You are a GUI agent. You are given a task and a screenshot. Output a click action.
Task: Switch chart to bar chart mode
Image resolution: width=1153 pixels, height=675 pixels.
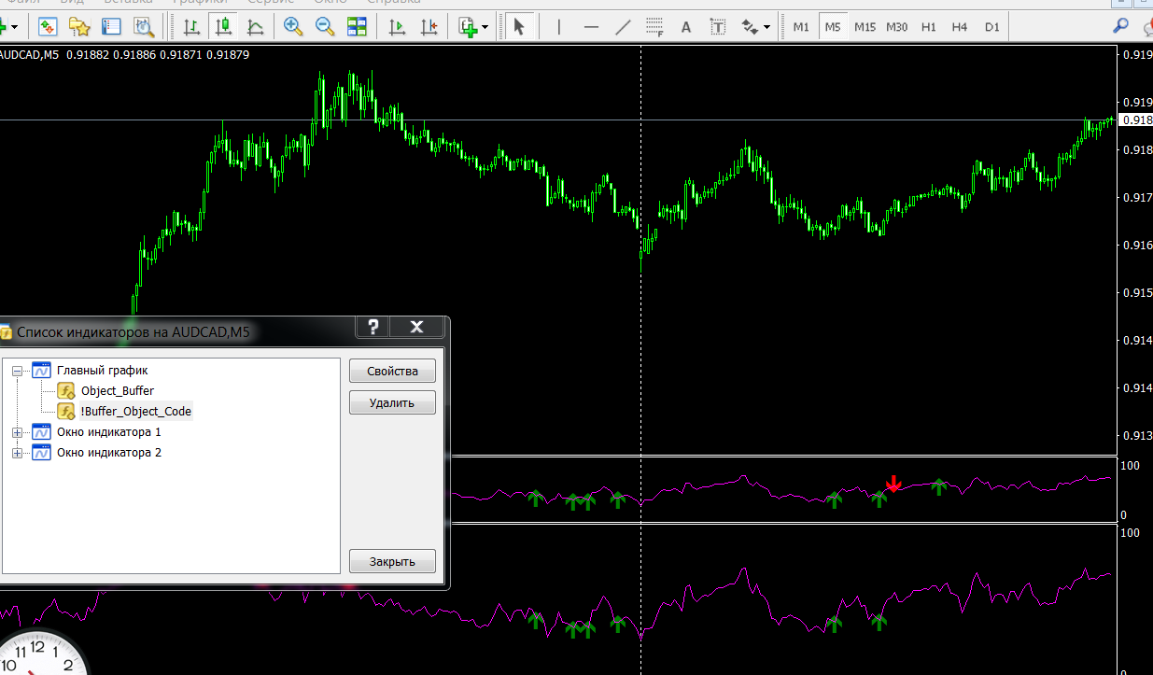coord(190,26)
